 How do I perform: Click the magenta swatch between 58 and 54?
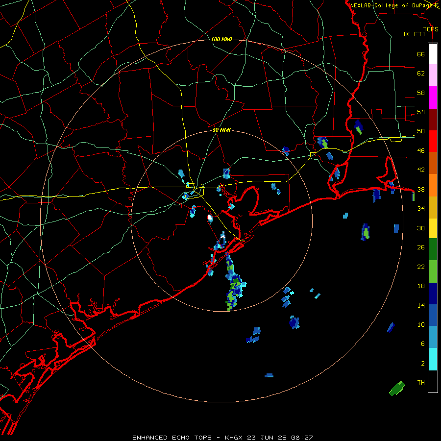point(433,98)
